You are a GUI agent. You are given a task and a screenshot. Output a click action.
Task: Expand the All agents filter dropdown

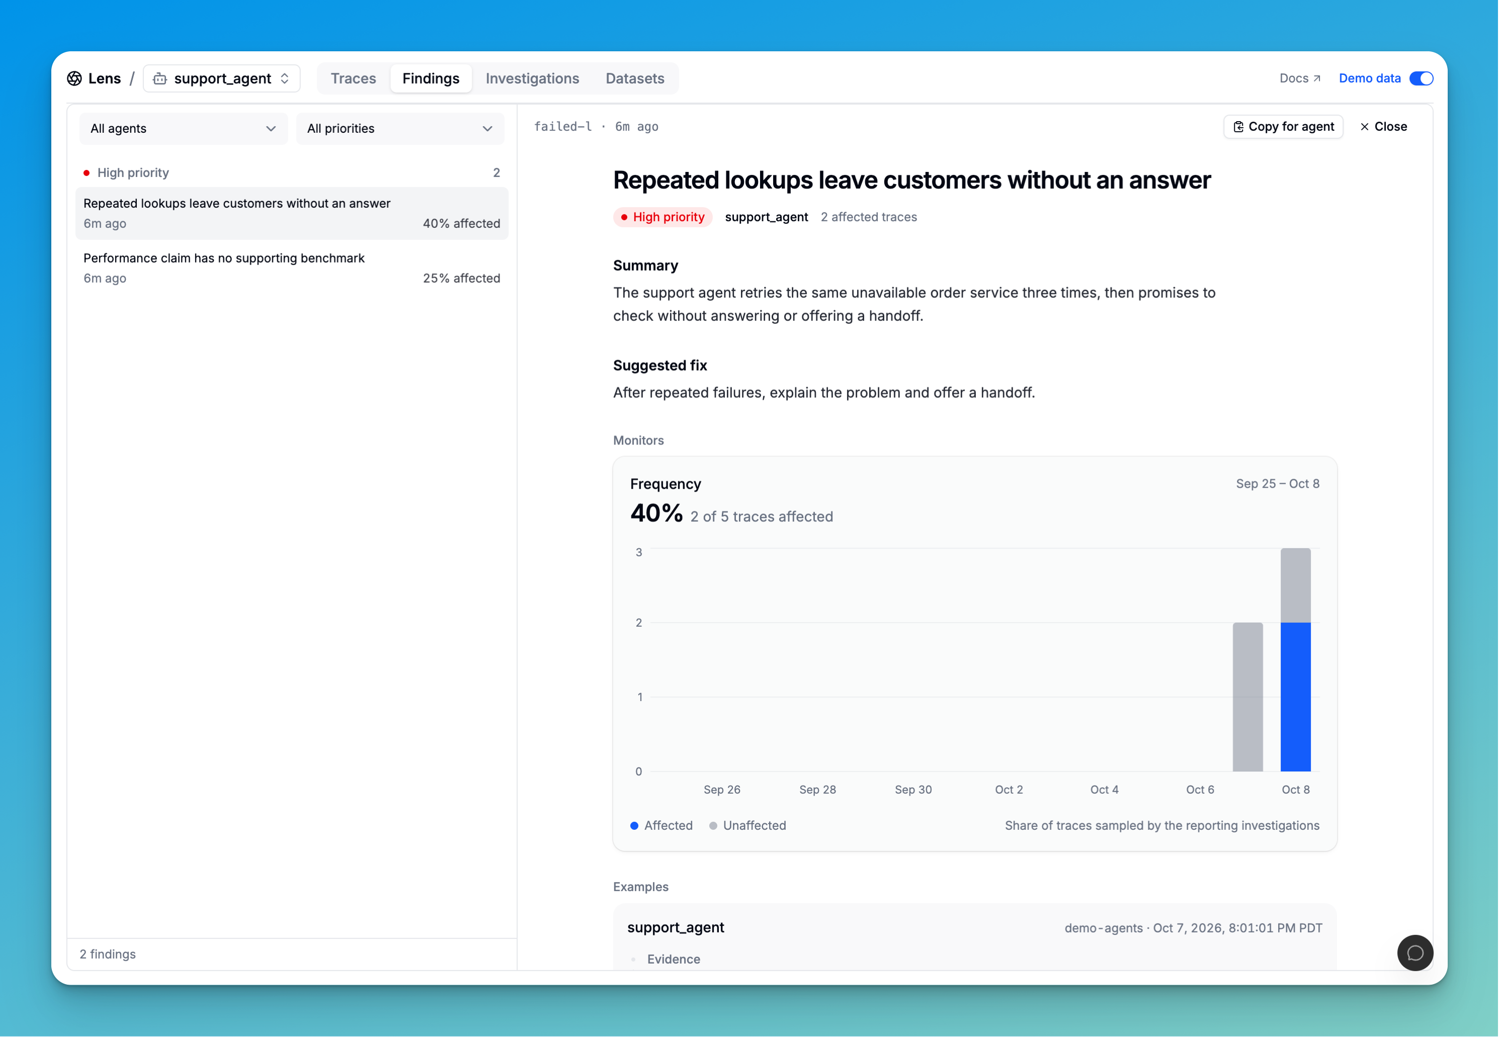pos(183,129)
